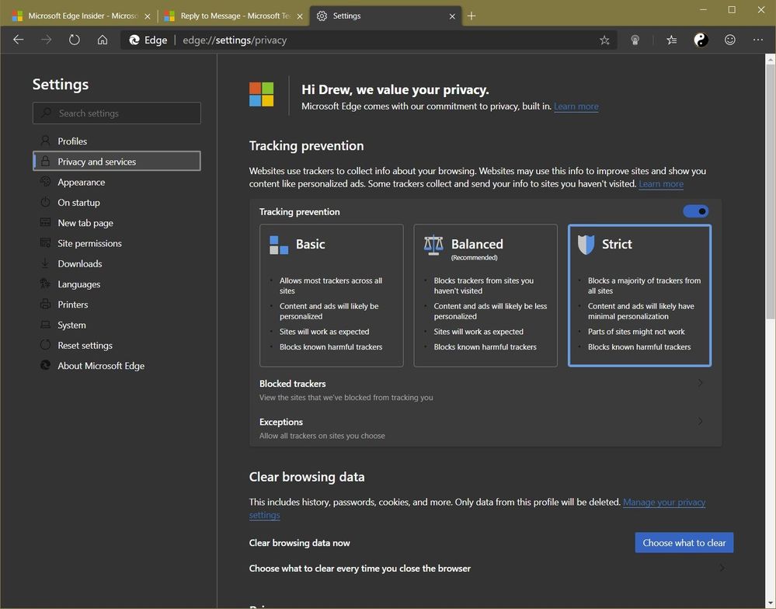
Task: Open Manage your privacy settings link
Action: pyautogui.click(x=477, y=509)
